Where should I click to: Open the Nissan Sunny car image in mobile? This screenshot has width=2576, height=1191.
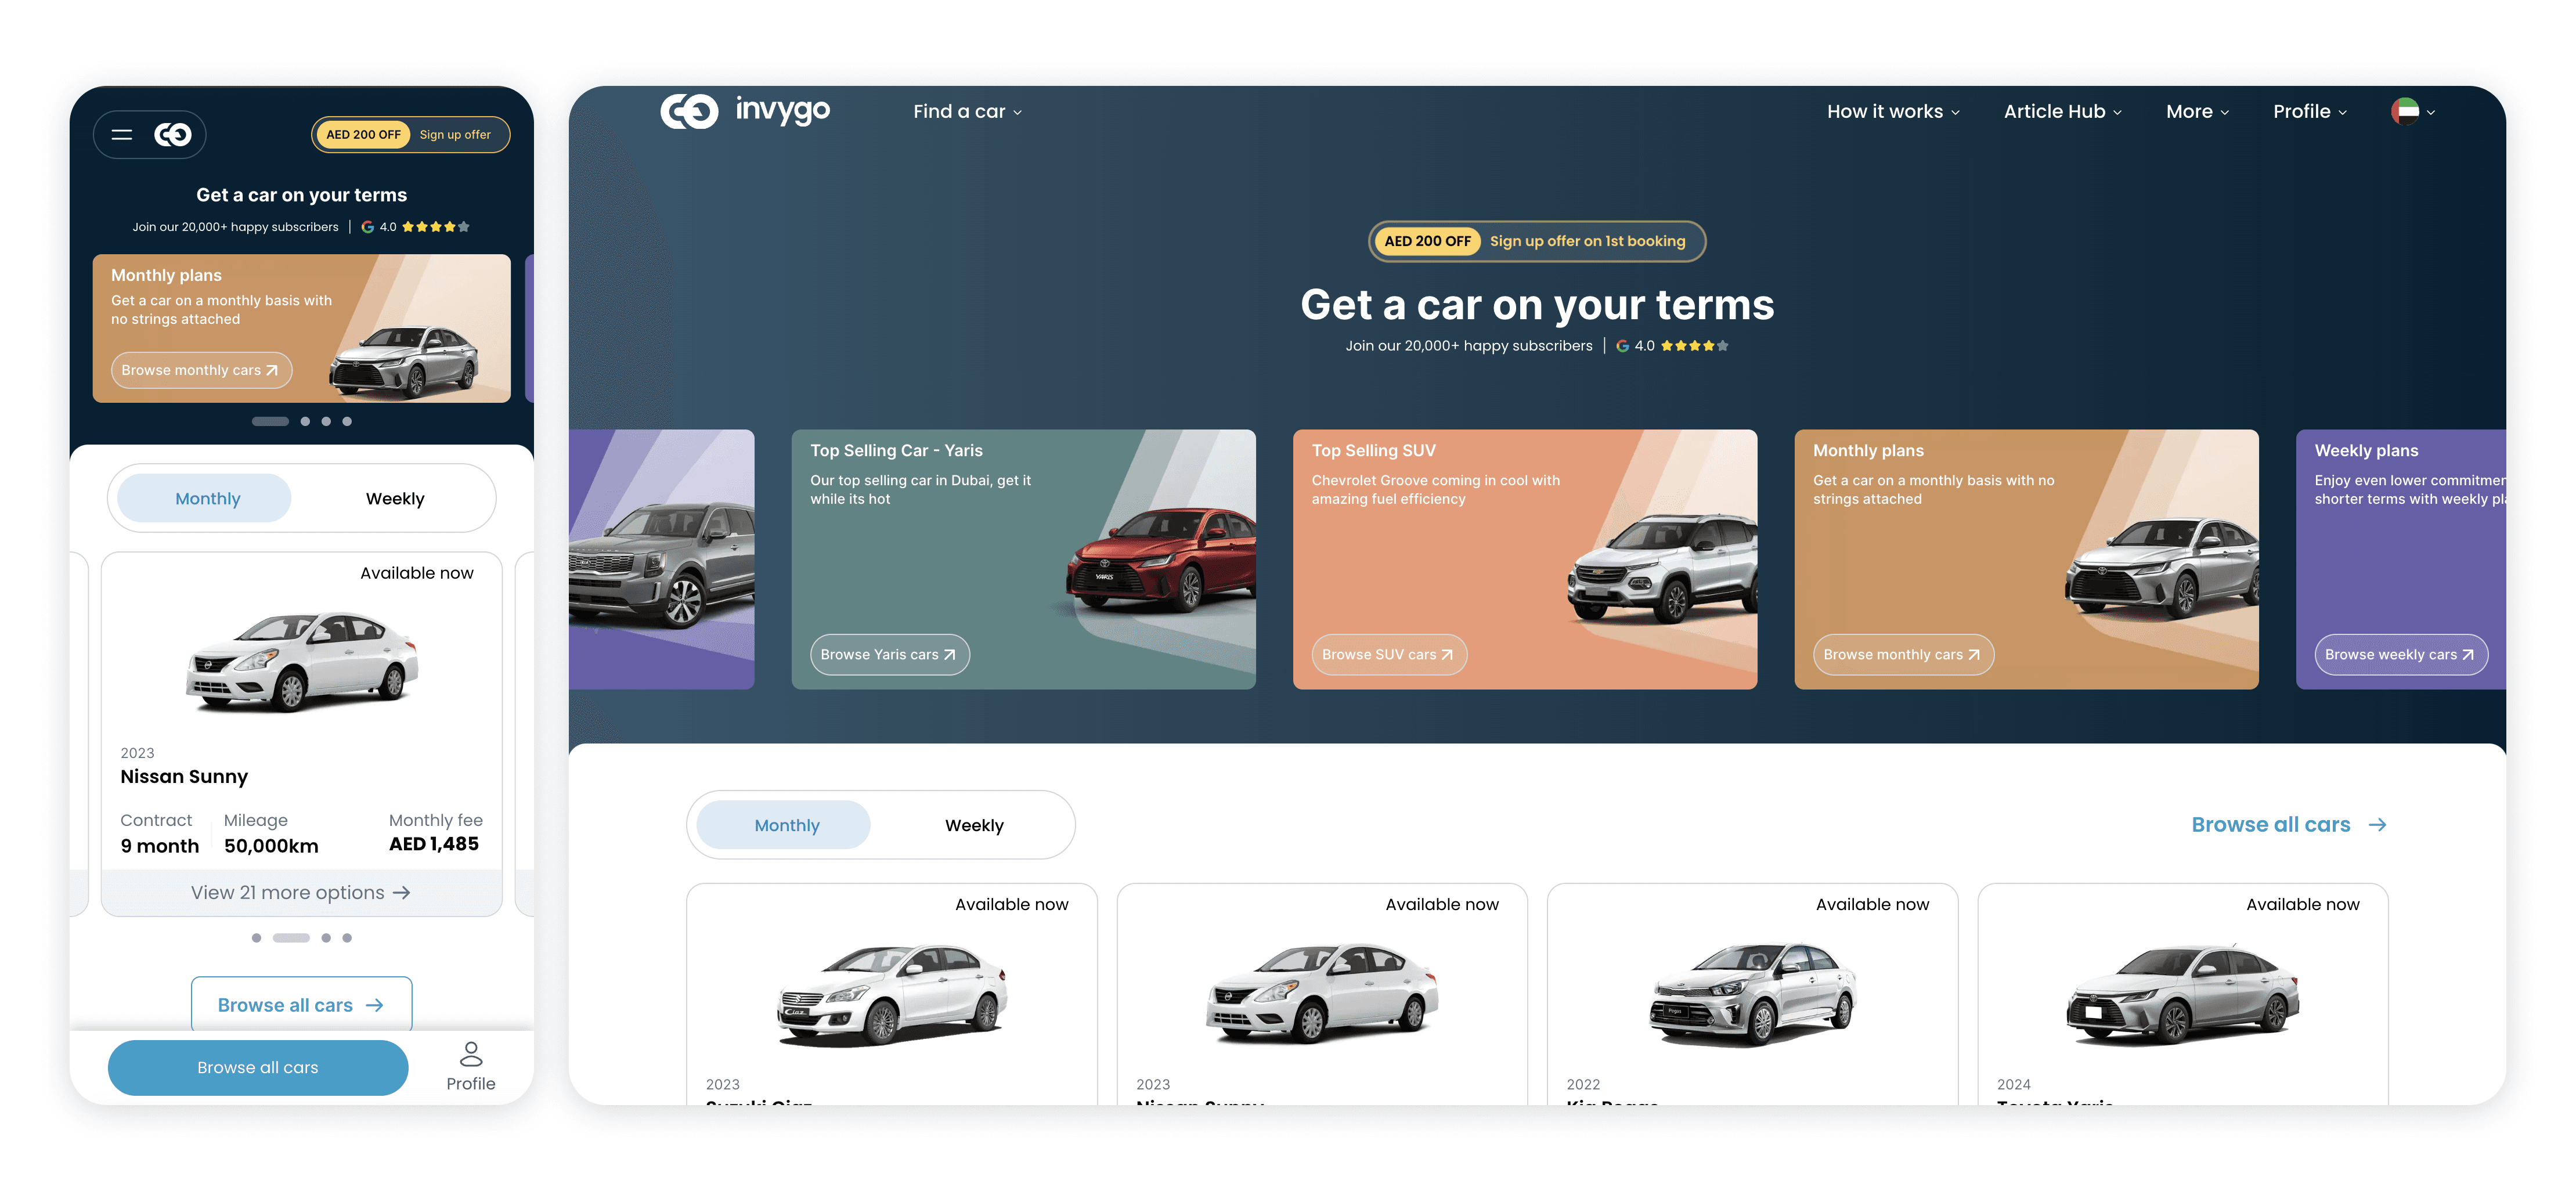(x=301, y=661)
